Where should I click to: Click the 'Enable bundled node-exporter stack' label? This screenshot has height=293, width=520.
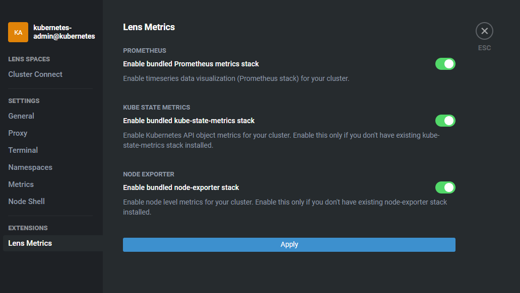pyautogui.click(x=181, y=187)
